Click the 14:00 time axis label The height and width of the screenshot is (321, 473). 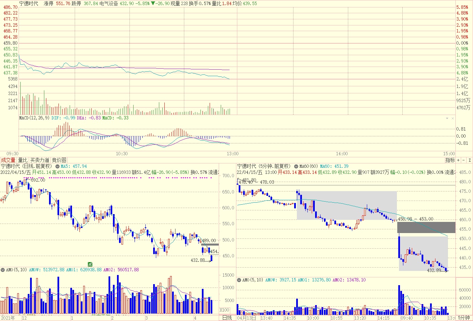tap(342, 154)
